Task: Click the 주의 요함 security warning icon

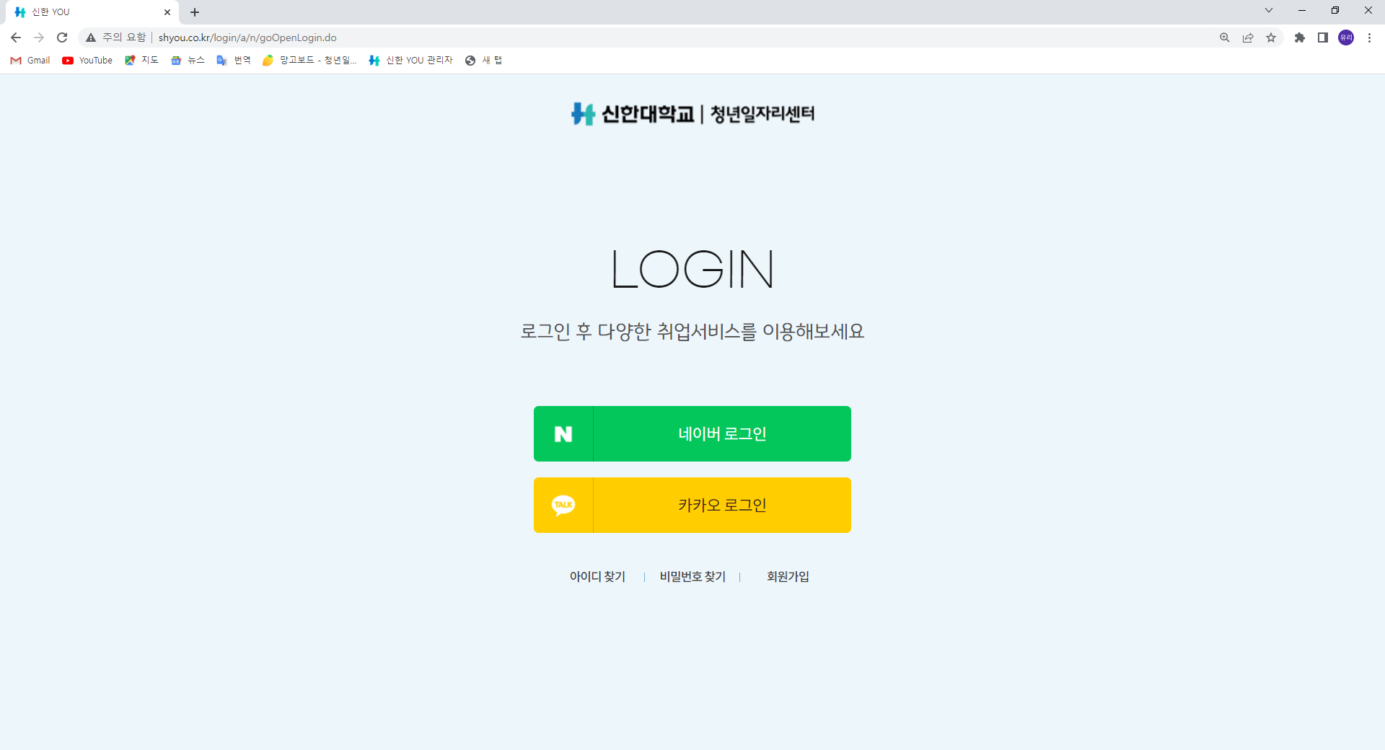Action: [91, 37]
